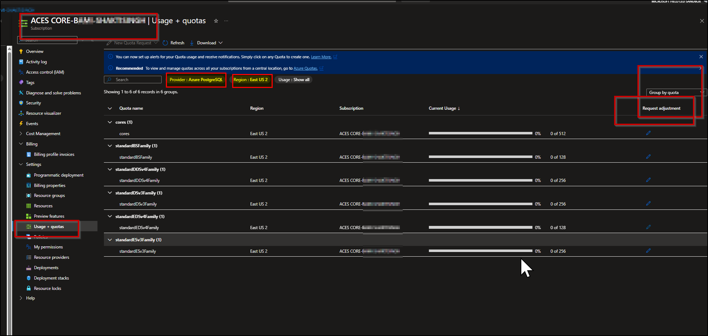Click the standardBSFamily usage progress bar
The height and width of the screenshot is (336, 708).
(x=480, y=157)
